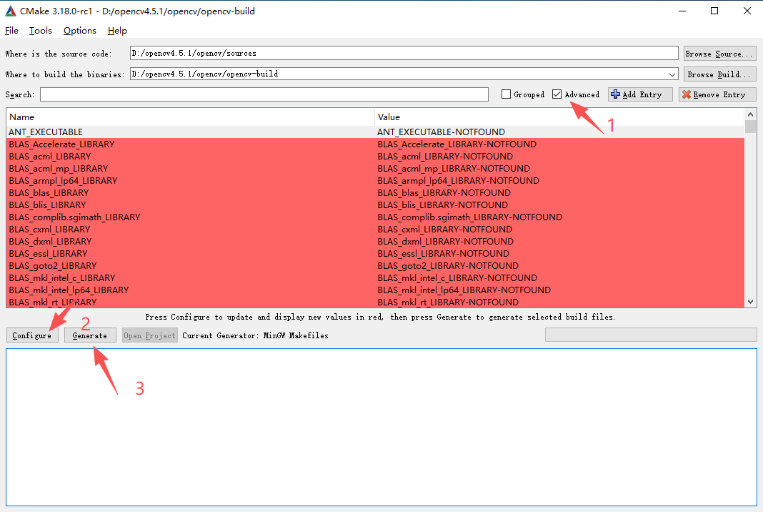Click the variable list scrollbar thumb
763x512 pixels.
click(x=750, y=127)
